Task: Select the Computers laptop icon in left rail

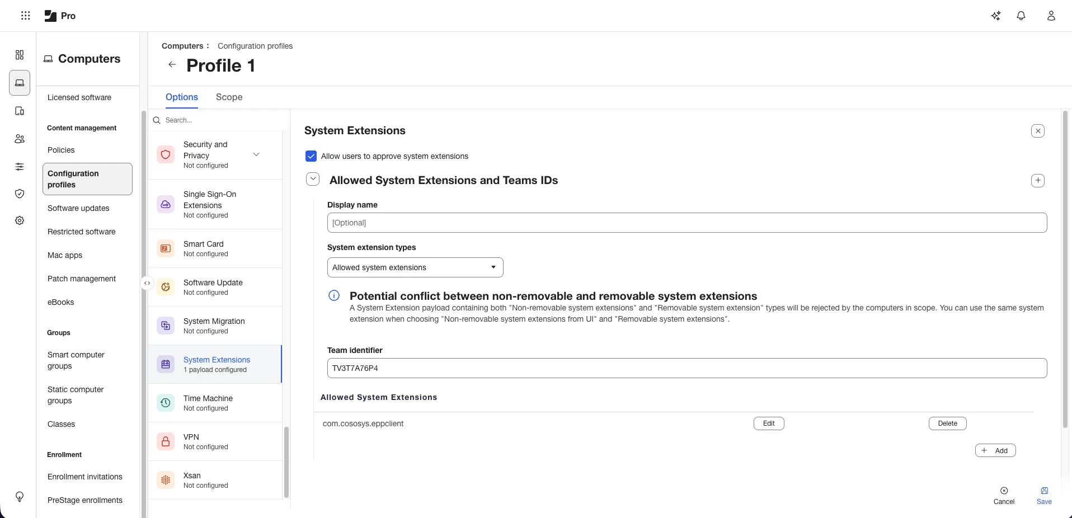Action: 20,83
